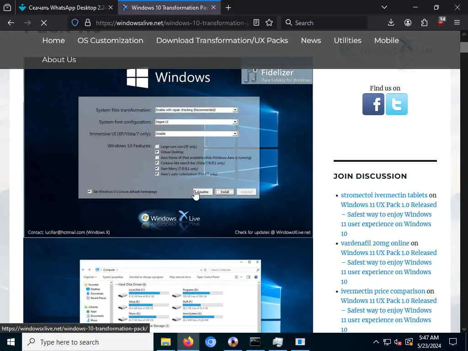Open Utilities menu item
Viewport: 468px width, 351px height.
click(x=348, y=41)
